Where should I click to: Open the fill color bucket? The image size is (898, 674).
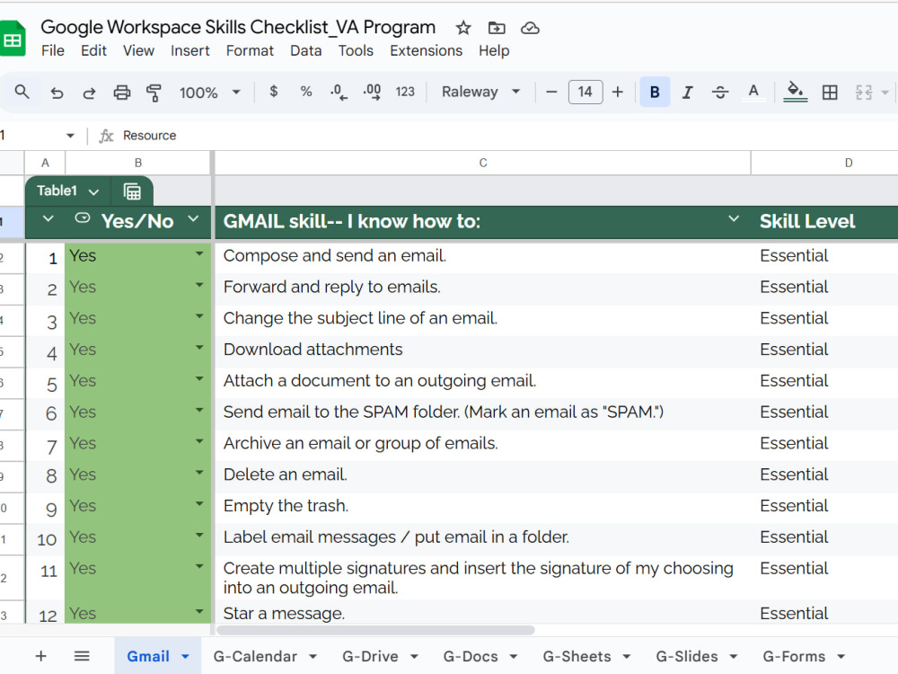click(795, 93)
